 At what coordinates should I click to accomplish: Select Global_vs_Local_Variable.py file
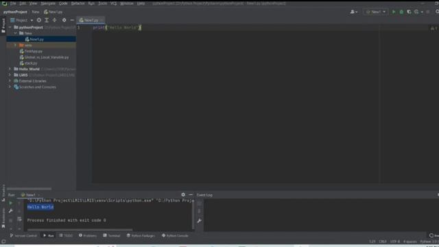click(x=44, y=57)
